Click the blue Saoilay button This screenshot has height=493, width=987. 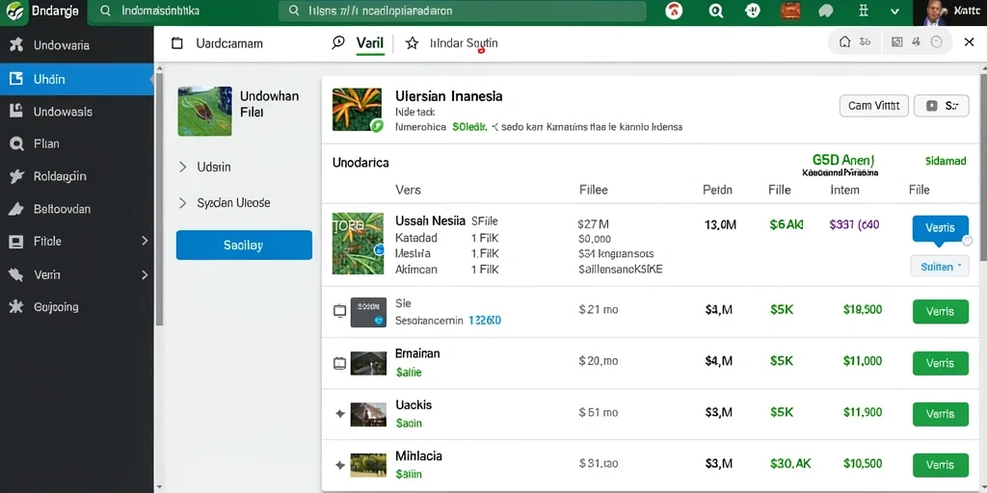tap(244, 246)
